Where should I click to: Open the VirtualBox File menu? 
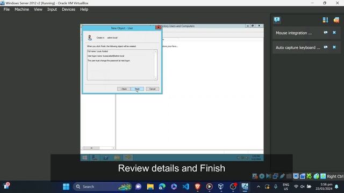(6, 10)
